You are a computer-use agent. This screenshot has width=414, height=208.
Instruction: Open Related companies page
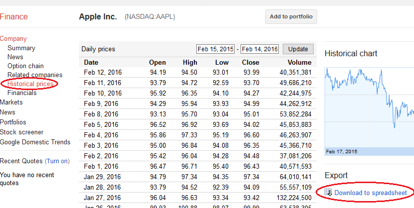pyautogui.click(x=35, y=75)
